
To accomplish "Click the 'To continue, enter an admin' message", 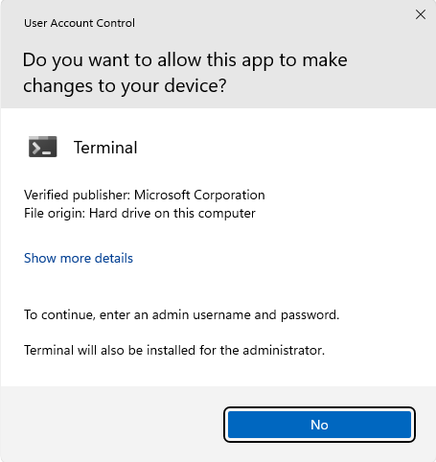I will click(181, 315).
